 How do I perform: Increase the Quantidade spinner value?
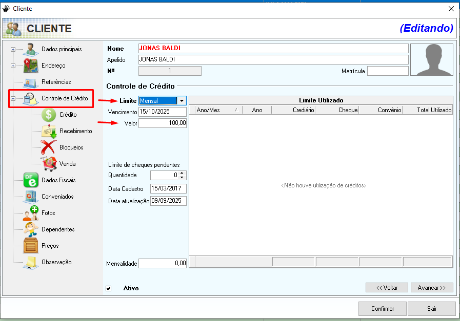click(182, 173)
